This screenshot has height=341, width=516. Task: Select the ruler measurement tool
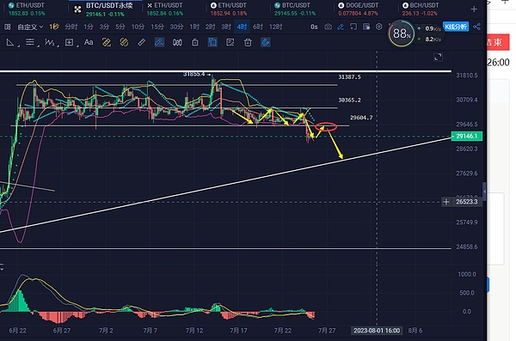pos(142,42)
